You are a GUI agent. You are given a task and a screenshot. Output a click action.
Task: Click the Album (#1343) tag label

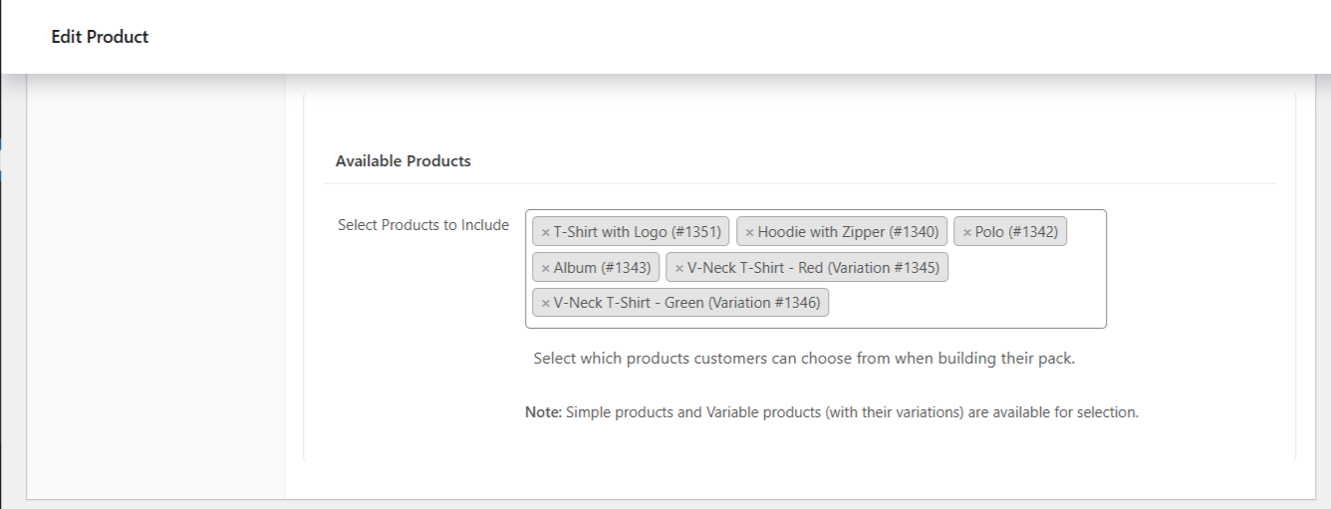[x=602, y=268]
